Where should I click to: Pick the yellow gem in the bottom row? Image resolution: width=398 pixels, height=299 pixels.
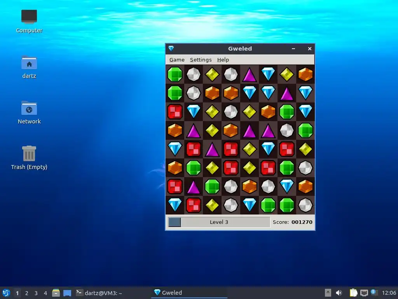tap(212, 205)
